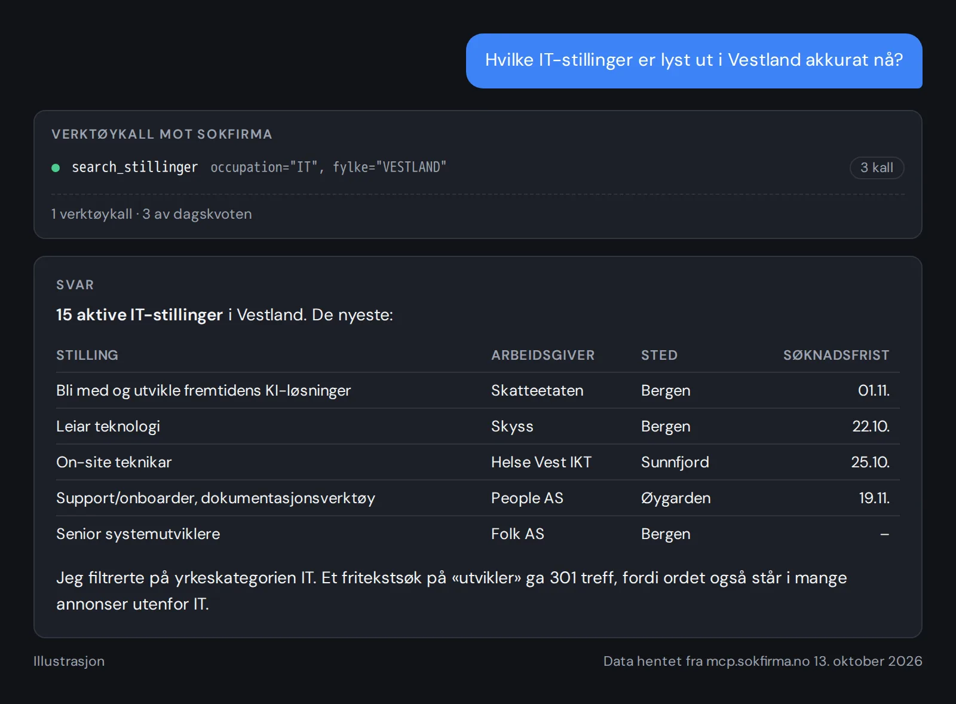
Task: Click employer 'Skyss'
Action: tap(512, 427)
